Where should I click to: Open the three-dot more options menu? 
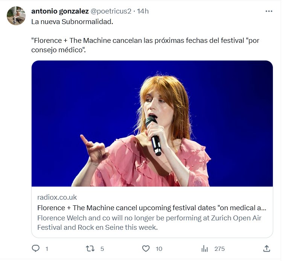point(269,11)
